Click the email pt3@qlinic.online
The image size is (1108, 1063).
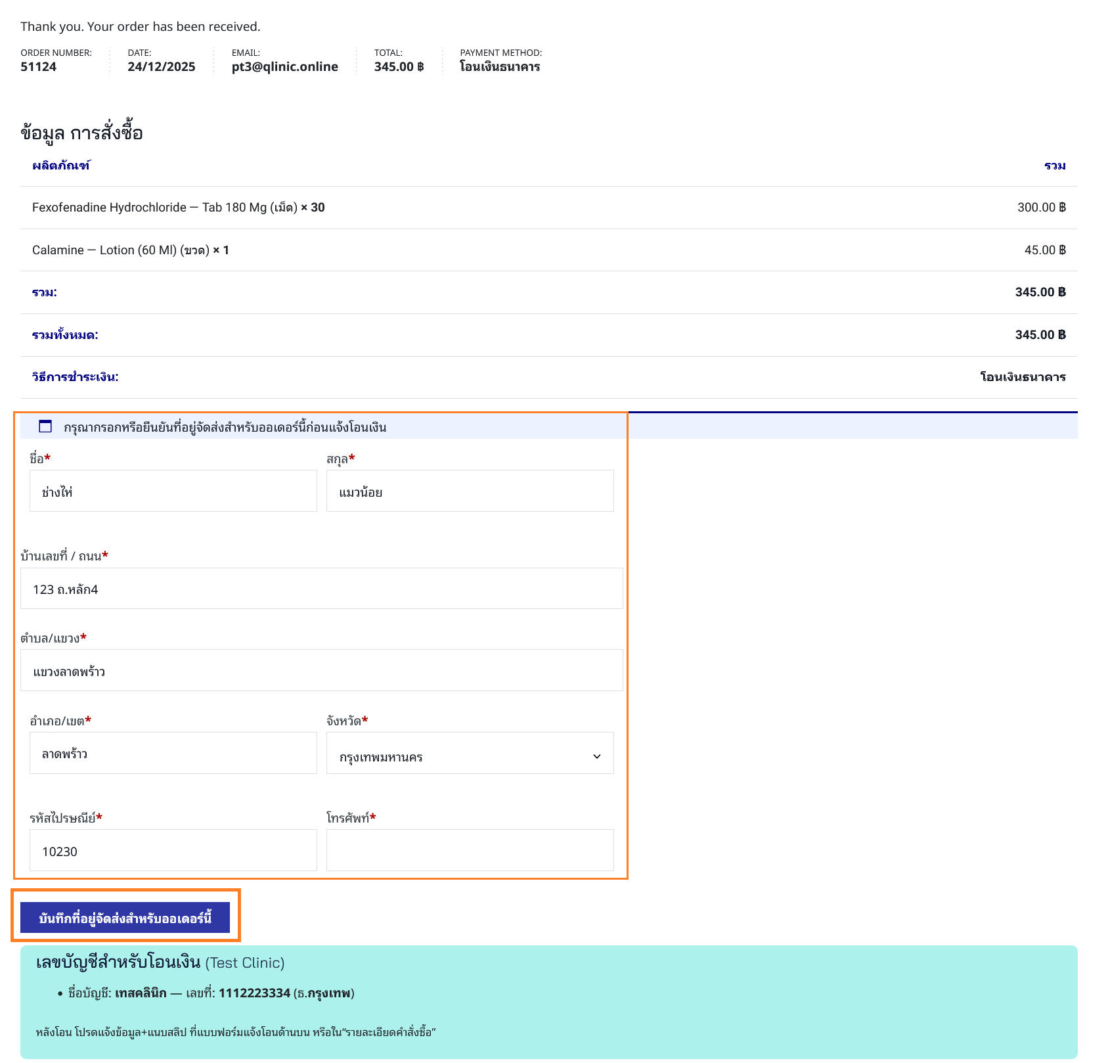pyautogui.click(x=284, y=67)
